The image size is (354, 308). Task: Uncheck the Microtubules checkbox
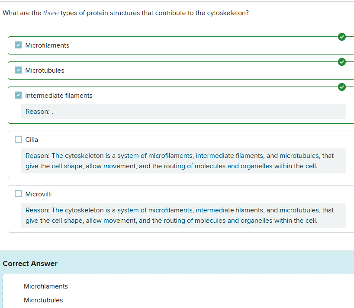[x=18, y=71]
